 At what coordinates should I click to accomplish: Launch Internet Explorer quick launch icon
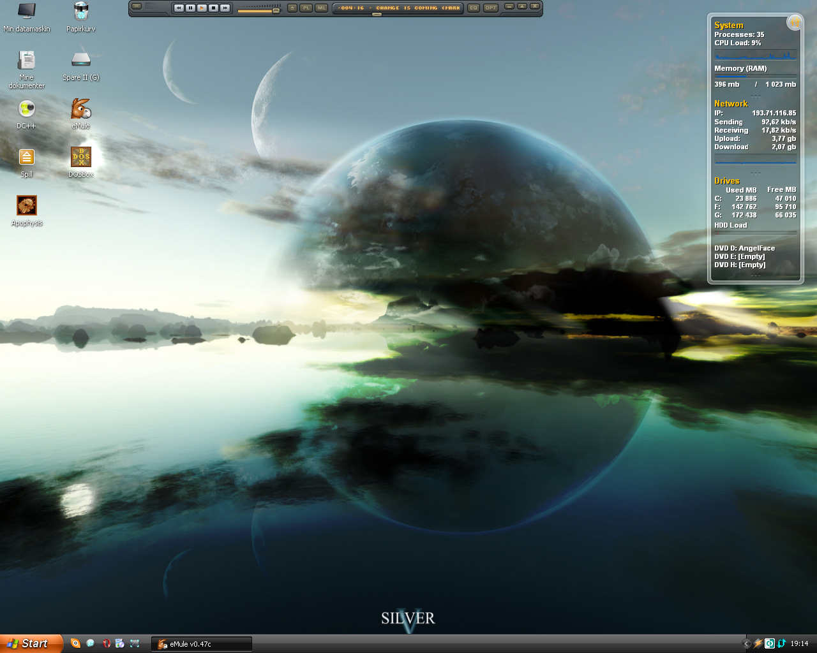(x=91, y=643)
